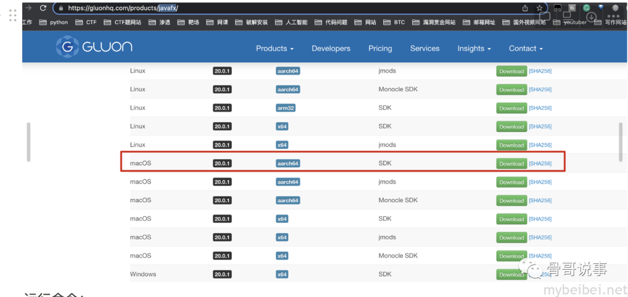628x297 pixels.
Task: Open SHA256 link for Linux aarch64 jmods
Action: 540,71
